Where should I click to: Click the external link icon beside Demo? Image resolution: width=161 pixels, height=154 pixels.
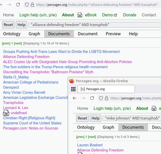(115, 15)
